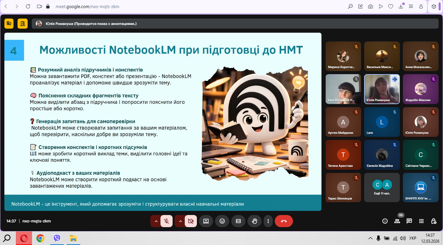
Task: Open the activities grid icon
Action: click(421, 221)
